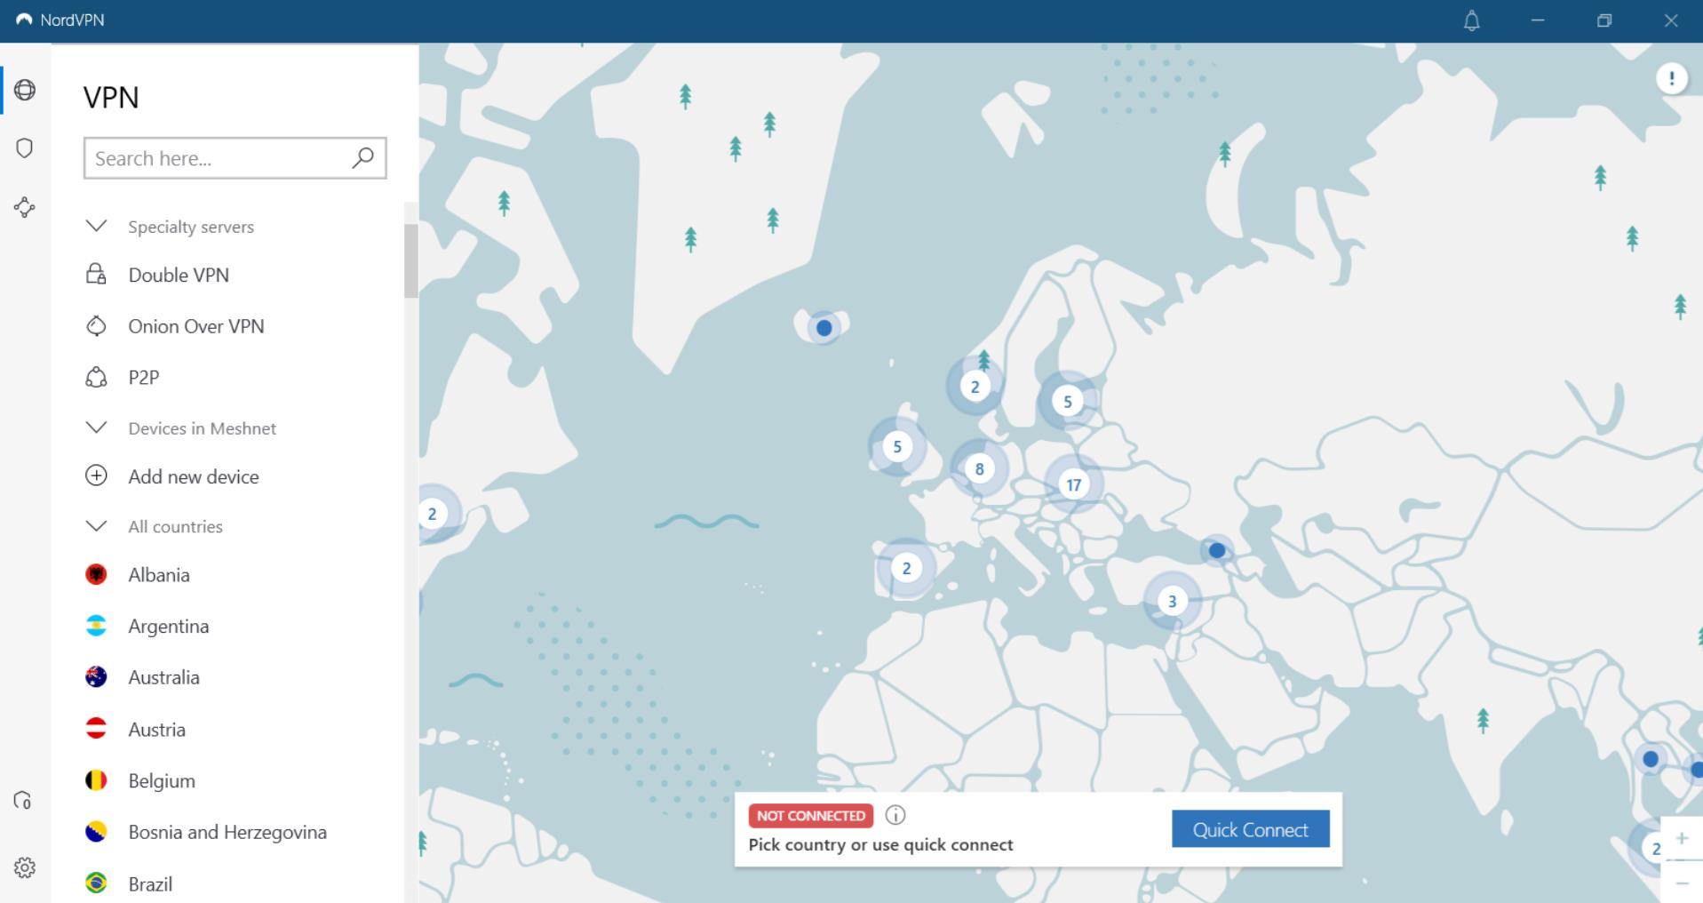
Task: Open the 5-server cluster near the Baltic
Action: click(1068, 401)
